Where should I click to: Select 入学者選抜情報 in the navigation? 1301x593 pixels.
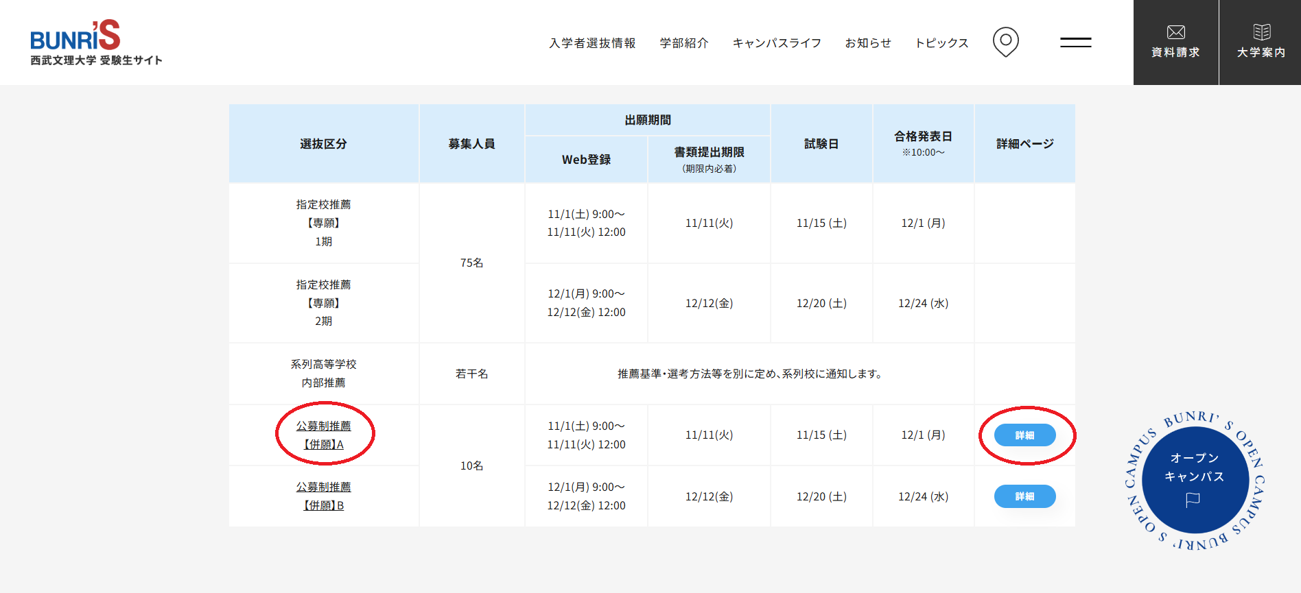(x=592, y=43)
